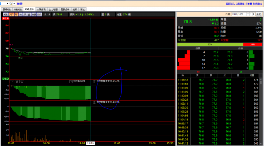The height and width of the screenshot is (146, 264).
Task: Click the 85.8 upper limit price label
Action: tap(5, 18)
